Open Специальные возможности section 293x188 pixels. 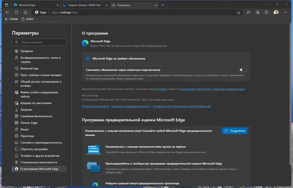[x=39, y=162]
